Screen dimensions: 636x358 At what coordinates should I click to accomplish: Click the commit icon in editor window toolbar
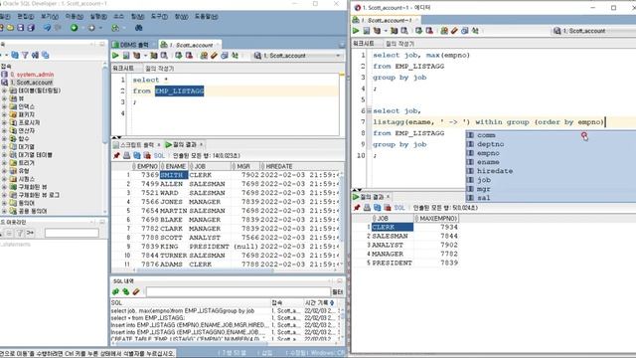(x=418, y=31)
